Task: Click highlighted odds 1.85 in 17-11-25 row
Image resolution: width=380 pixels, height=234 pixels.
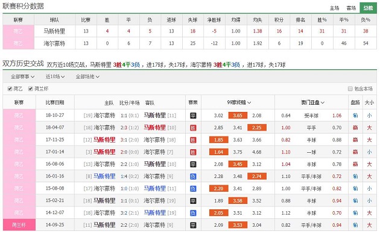Action: pyautogui.click(x=218, y=140)
